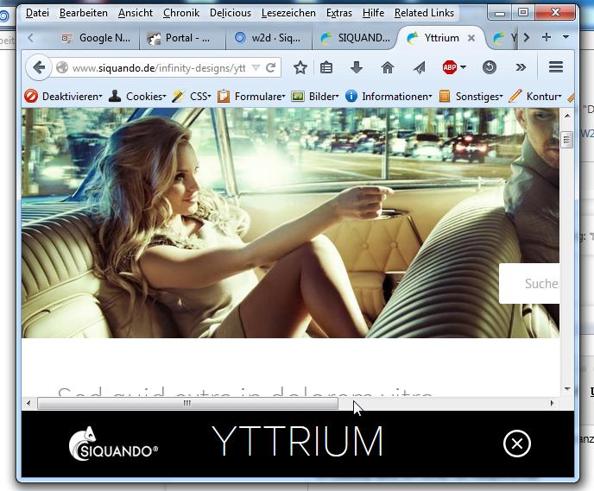Open CSS developer toolbar menu
This screenshot has height=491, width=594.
pos(191,96)
